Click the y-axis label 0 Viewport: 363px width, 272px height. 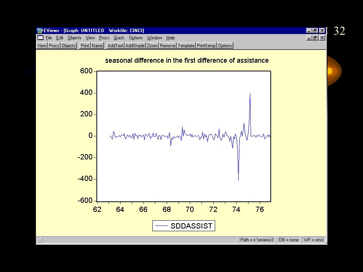pos(90,136)
